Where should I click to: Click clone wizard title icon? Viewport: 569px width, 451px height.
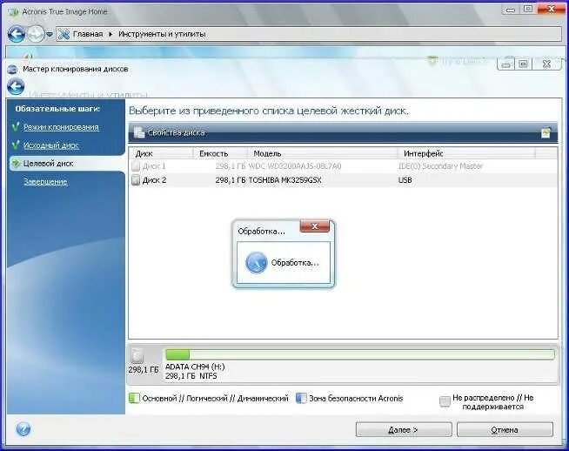coord(13,69)
